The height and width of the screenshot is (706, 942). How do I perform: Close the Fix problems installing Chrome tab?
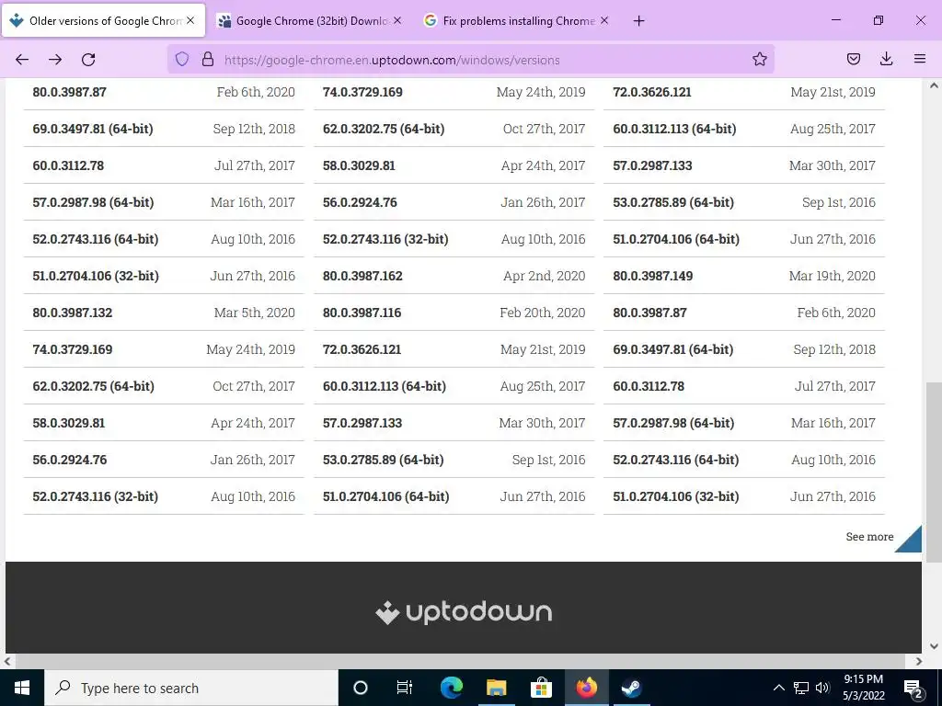pyautogui.click(x=604, y=20)
